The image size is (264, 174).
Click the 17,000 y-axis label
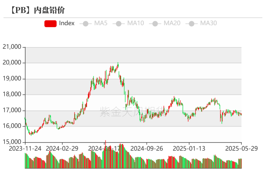(x=12, y=110)
